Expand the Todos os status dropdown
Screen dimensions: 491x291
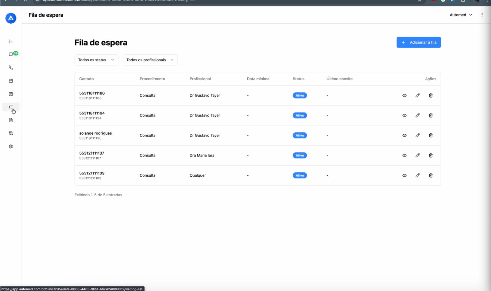(x=96, y=60)
